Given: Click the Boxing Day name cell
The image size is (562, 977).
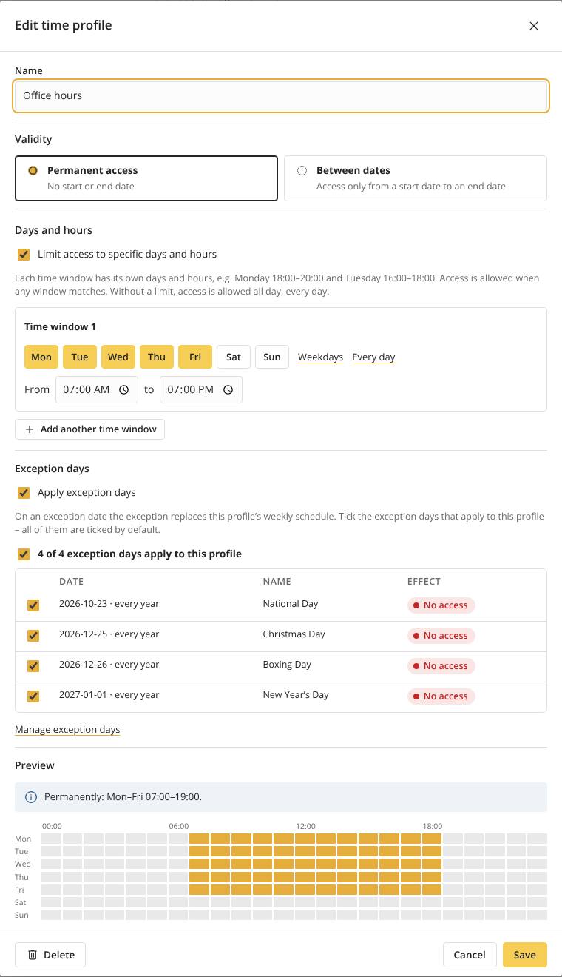Looking at the screenshot, I should [x=287, y=665].
